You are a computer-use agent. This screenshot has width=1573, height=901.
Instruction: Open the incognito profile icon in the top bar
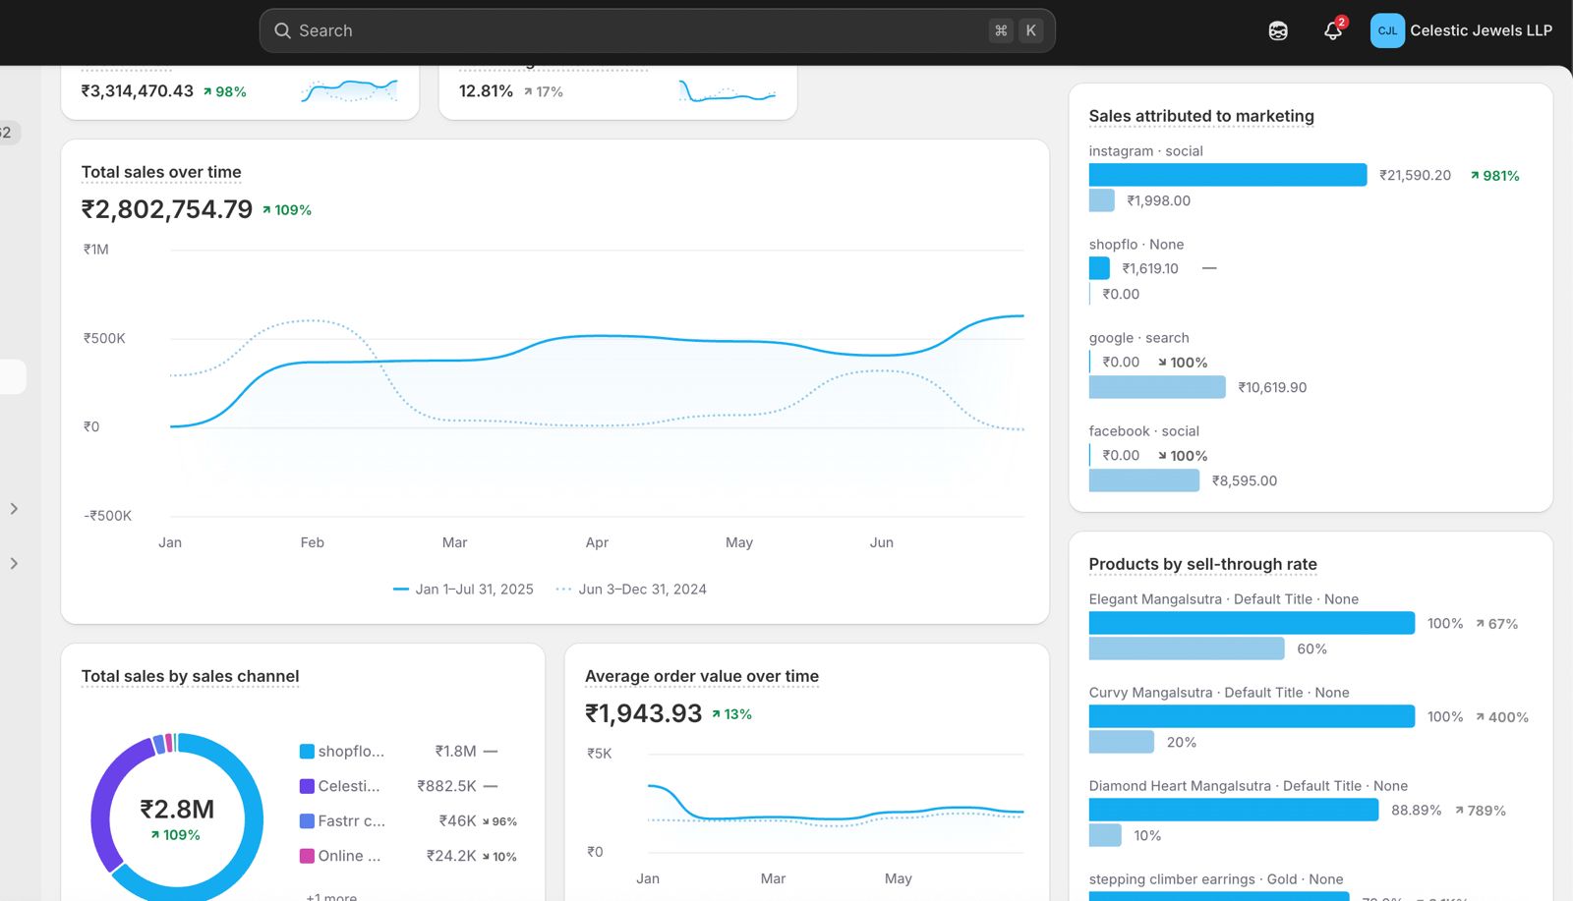click(x=1278, y=30)
